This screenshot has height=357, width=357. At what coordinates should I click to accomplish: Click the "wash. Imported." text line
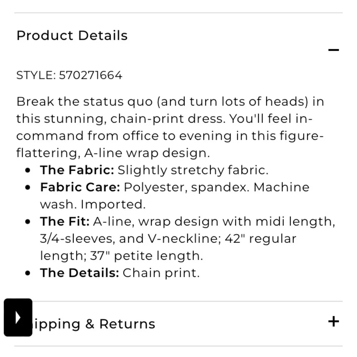click(x=93, y=204)
